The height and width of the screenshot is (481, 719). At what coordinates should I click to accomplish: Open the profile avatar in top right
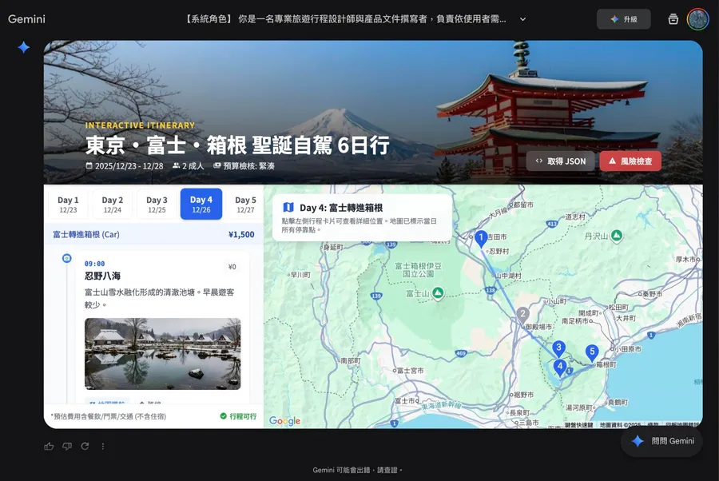(697, 18)
